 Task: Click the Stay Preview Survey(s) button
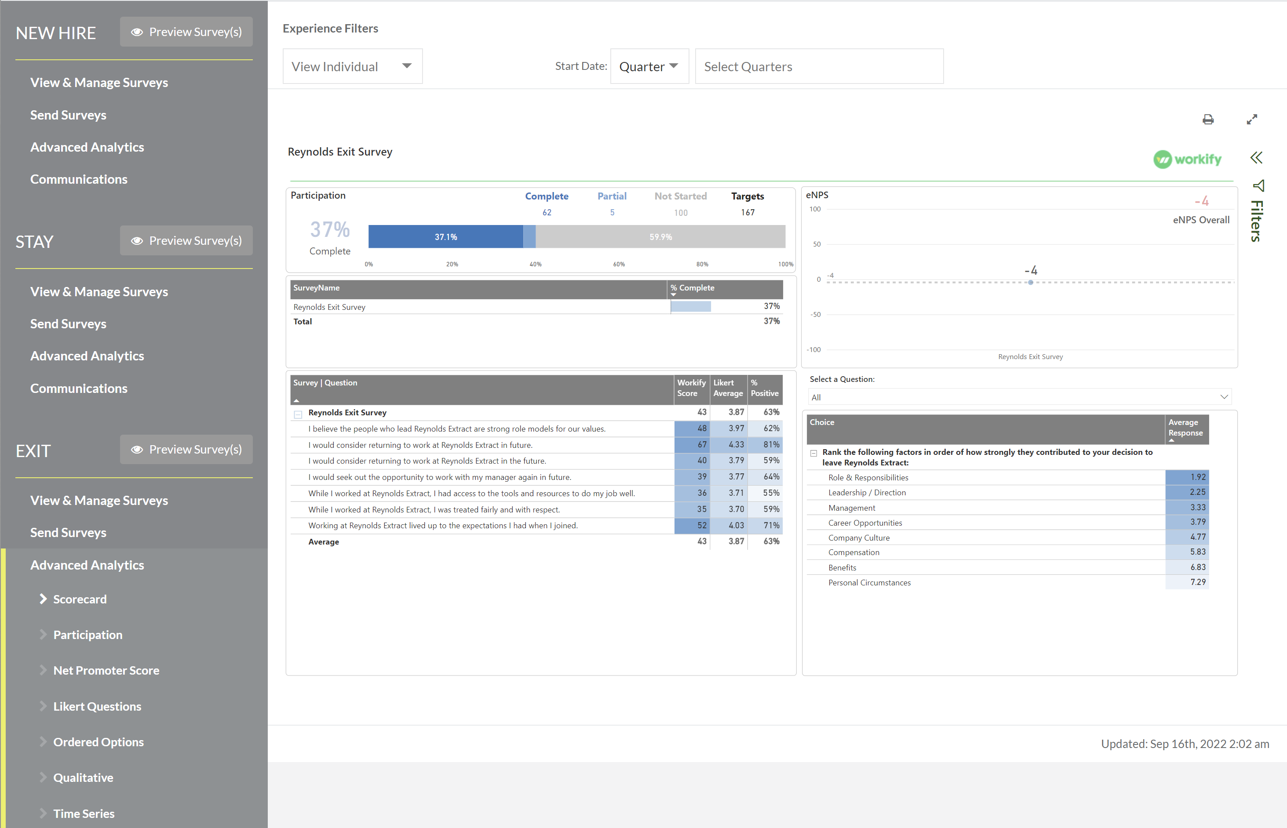(186, 240)
